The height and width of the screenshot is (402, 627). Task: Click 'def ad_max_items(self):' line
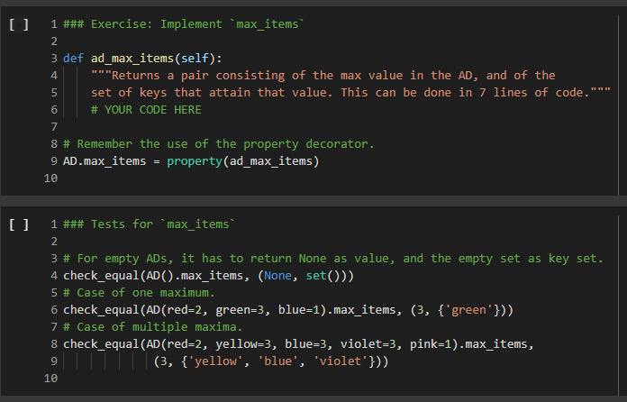click(x=142, y=59)
